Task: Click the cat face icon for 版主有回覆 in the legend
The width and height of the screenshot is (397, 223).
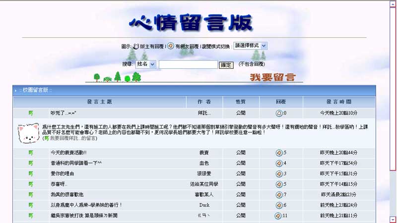Action: (x=136, y=46)
